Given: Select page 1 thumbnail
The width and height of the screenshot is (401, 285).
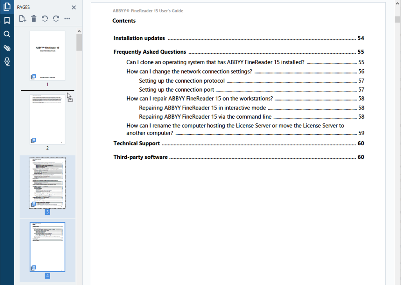Looking at the screenshot, I should pos(47,56).
